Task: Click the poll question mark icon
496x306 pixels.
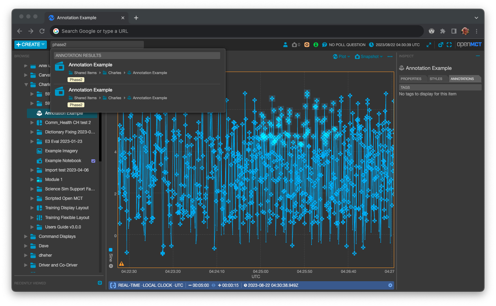Action: (324, 45)
